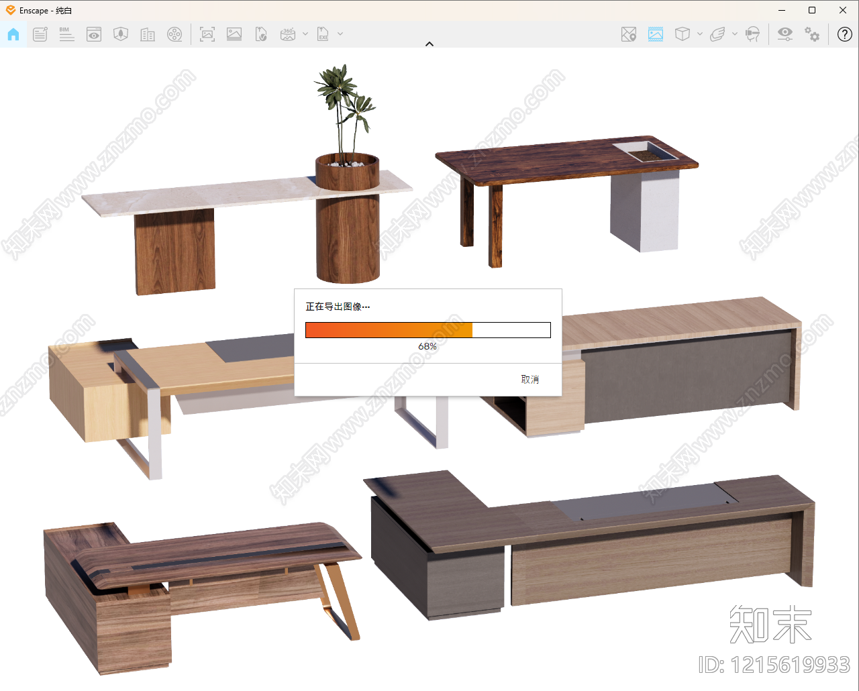Open the video editor reel icon

pyautogui.click(x=174, y=34)
